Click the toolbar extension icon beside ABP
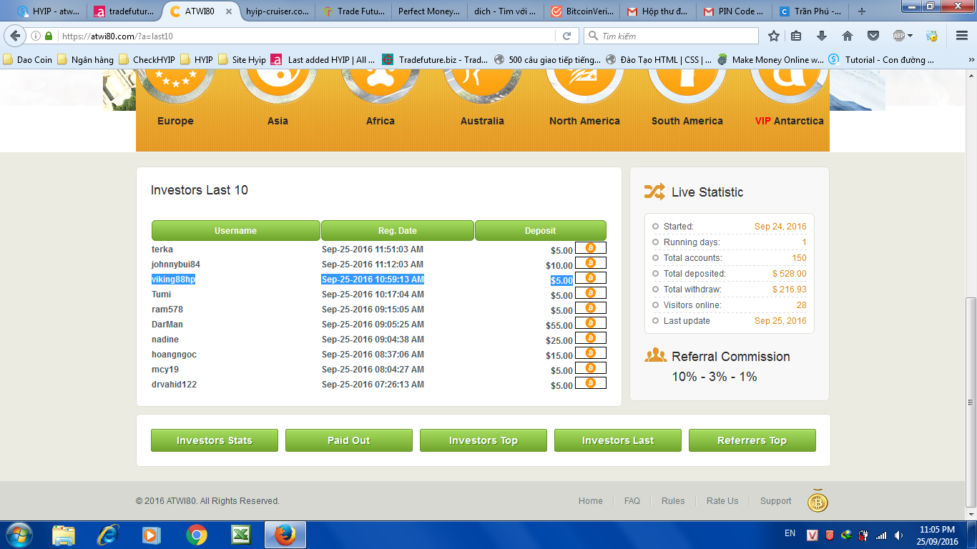This screenshot has width=977, height=549. coord(932,36)
